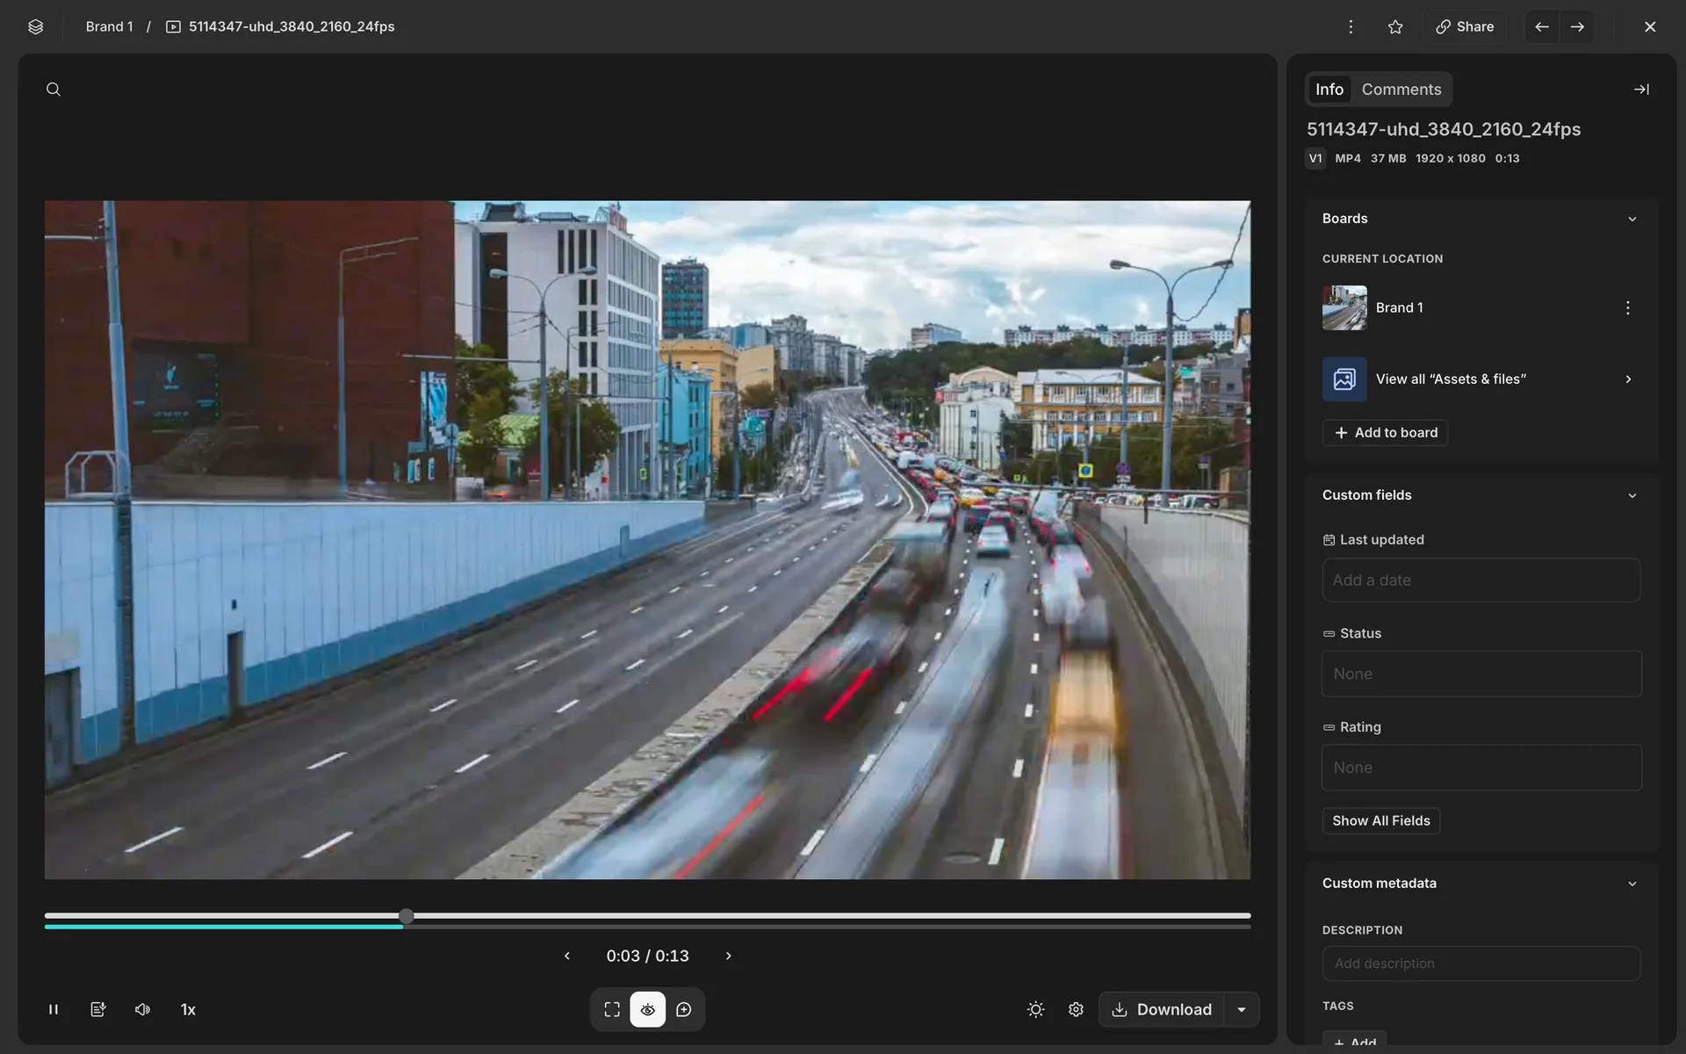Collapse the Boards section
Viewport: 1686px width, 1054px height.
click(x=1632, y=219)
